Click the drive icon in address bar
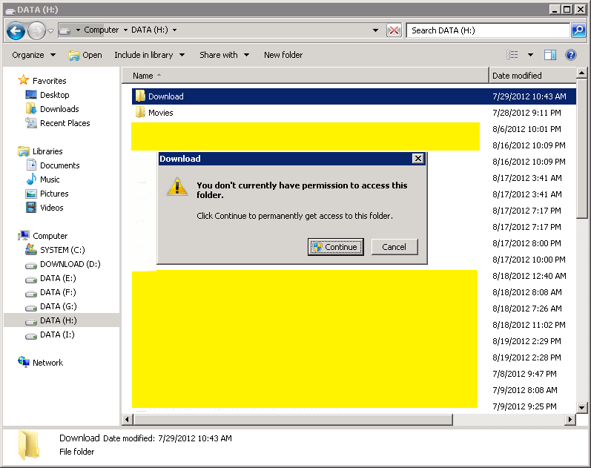591x468 pixels. (65, 30)
